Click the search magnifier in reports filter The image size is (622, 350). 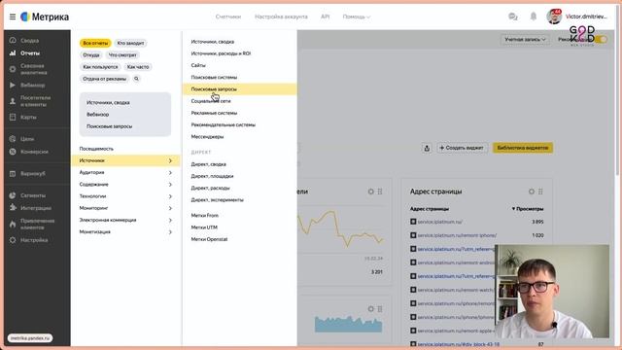[x=136, y=79]
